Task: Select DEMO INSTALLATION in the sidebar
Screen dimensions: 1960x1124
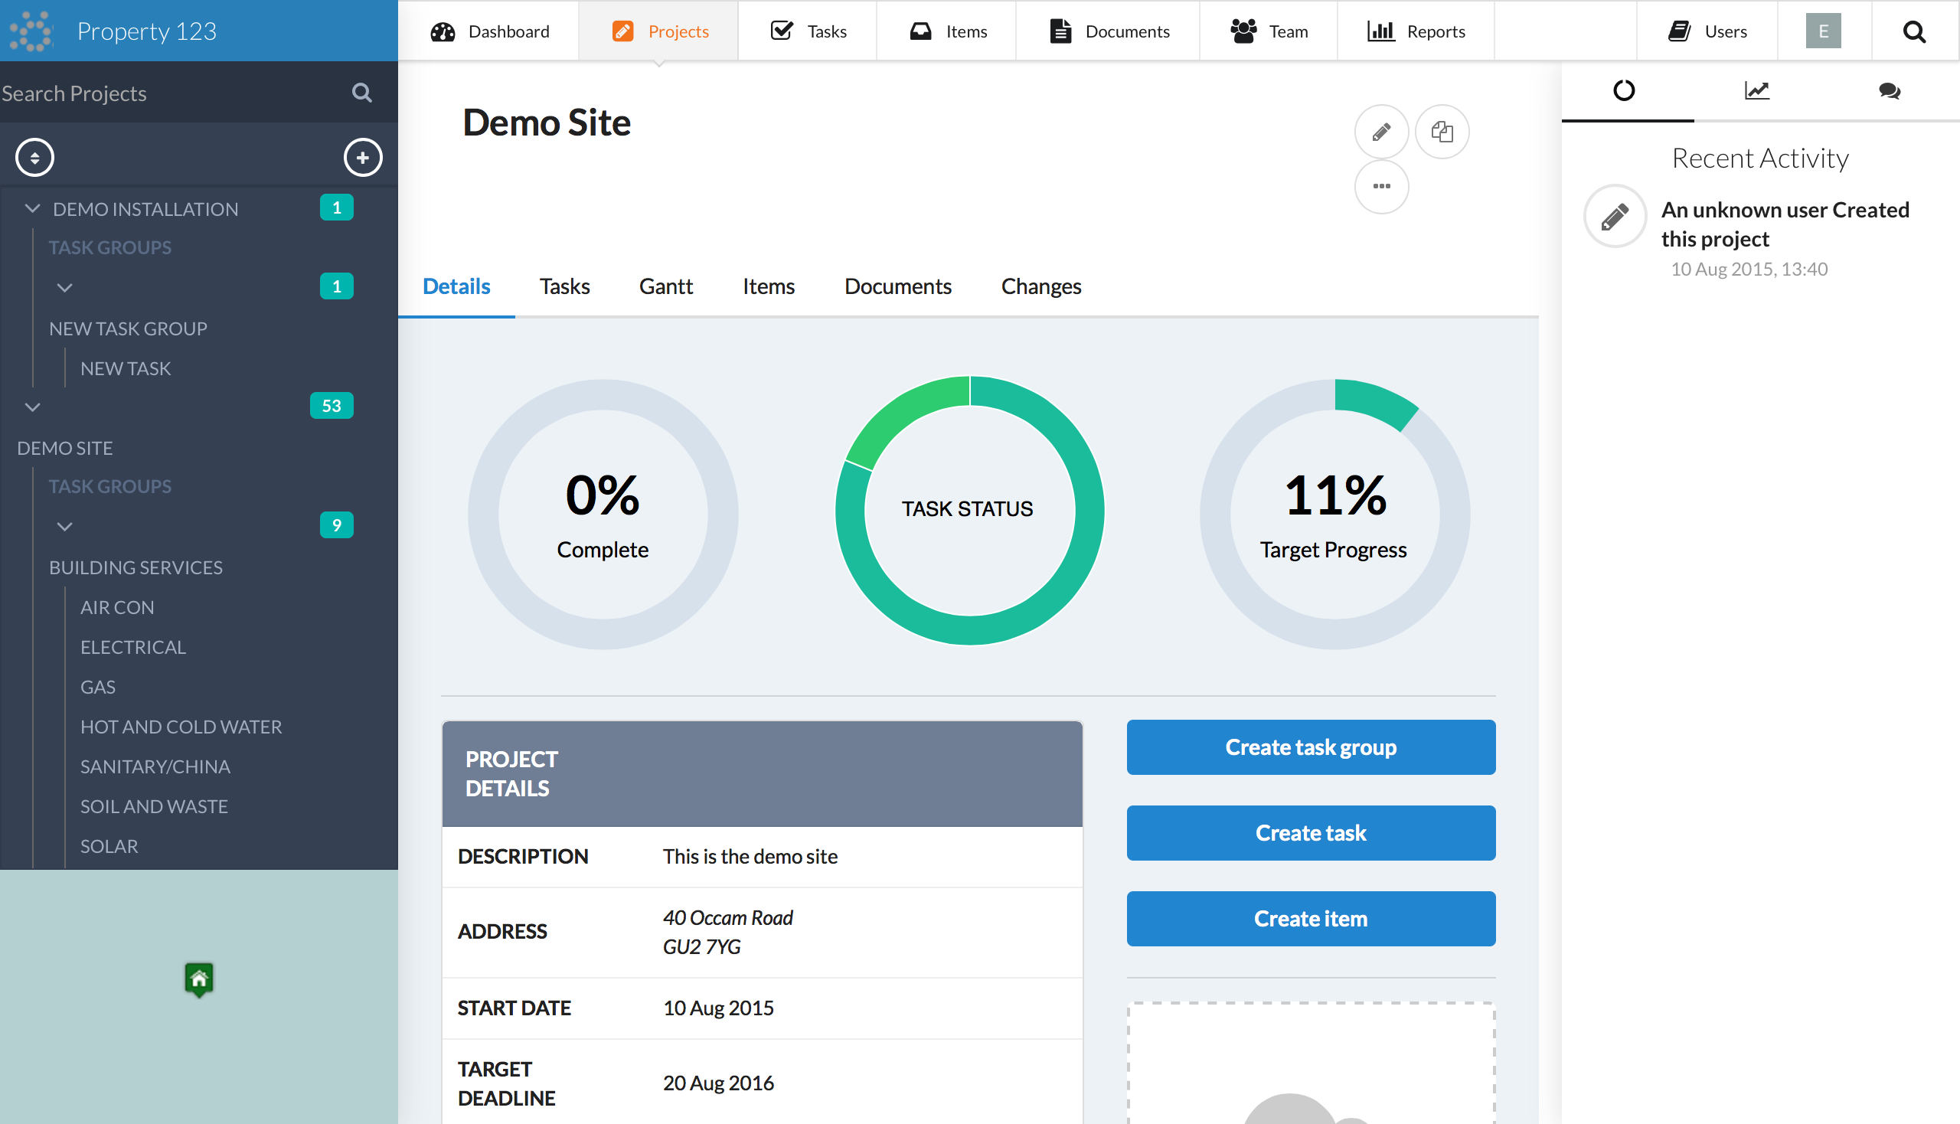Action: (x=145, y=209)
